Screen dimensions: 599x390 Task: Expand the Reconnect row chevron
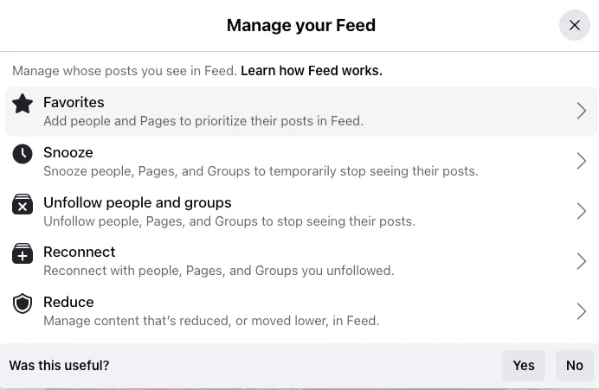pos(582,261)
